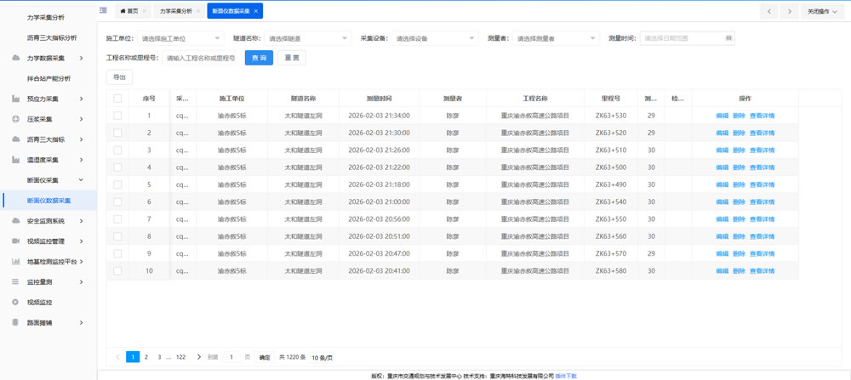Select the checkbox for row 10
This screenshot has width=851, height=380.
tap(117, 271)
